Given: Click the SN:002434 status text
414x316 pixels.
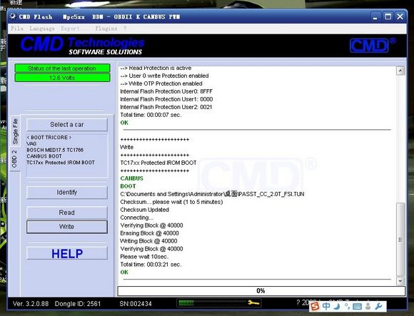Looking at the screenshot, I should click(136, 304).
